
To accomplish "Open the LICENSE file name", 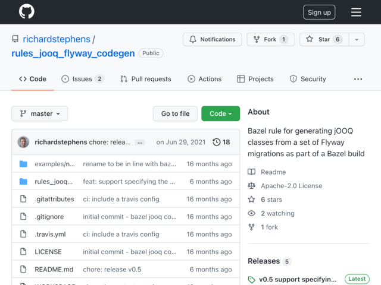I will click(48, 252).
